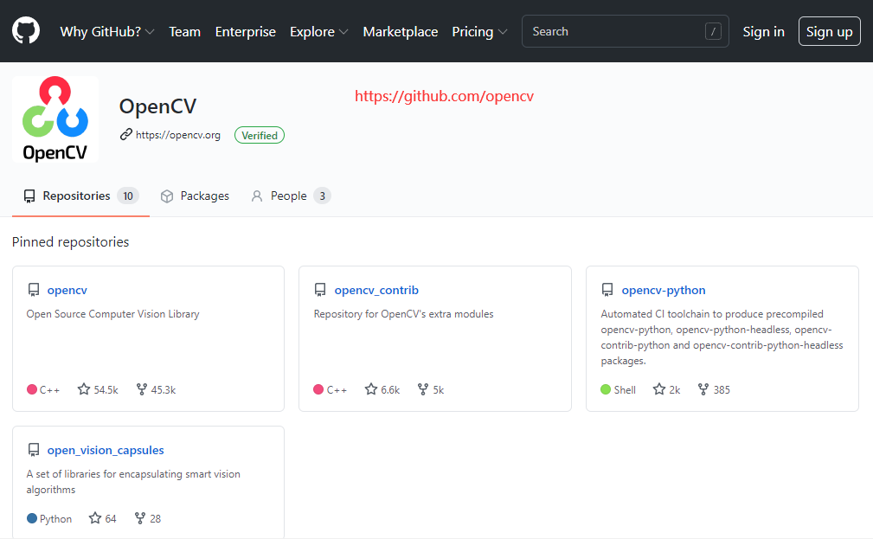Click the Sign in link
The width and height of the screenshot is (873, 539).
point(763,32)
